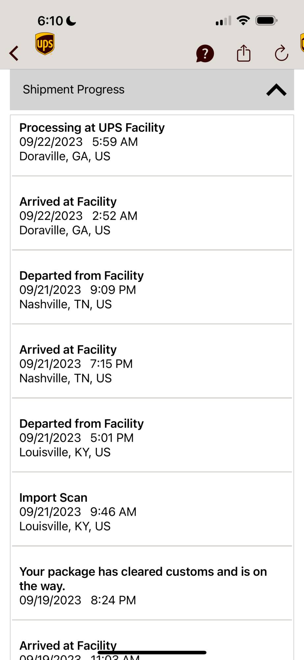Collapse the Shipment Progress chevron

(x=276, y=90)
